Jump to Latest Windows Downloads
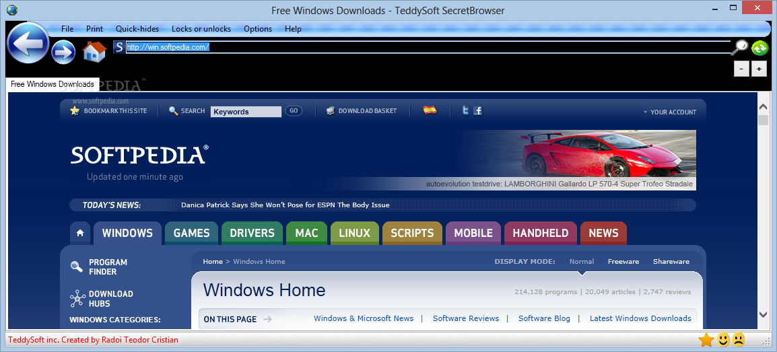 [x=640, y=318]
